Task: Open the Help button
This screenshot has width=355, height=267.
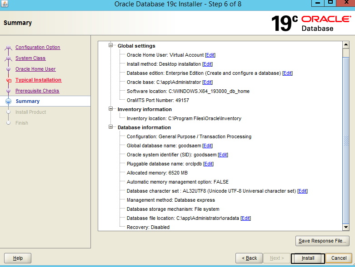Action: [x=18, y=258]
